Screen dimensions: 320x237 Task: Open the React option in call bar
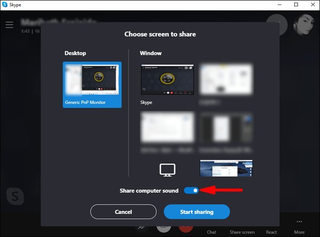(x=271, y=232)
